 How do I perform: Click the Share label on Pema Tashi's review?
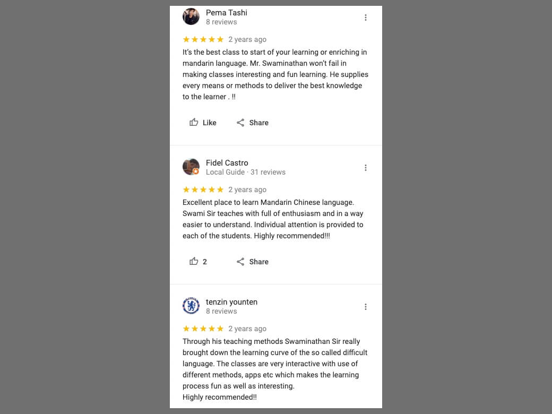point(259,123)
